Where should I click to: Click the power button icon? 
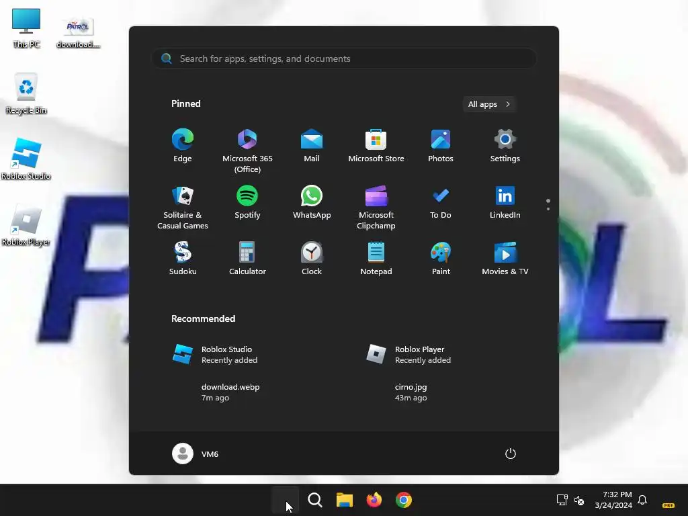tap(511, 454)
